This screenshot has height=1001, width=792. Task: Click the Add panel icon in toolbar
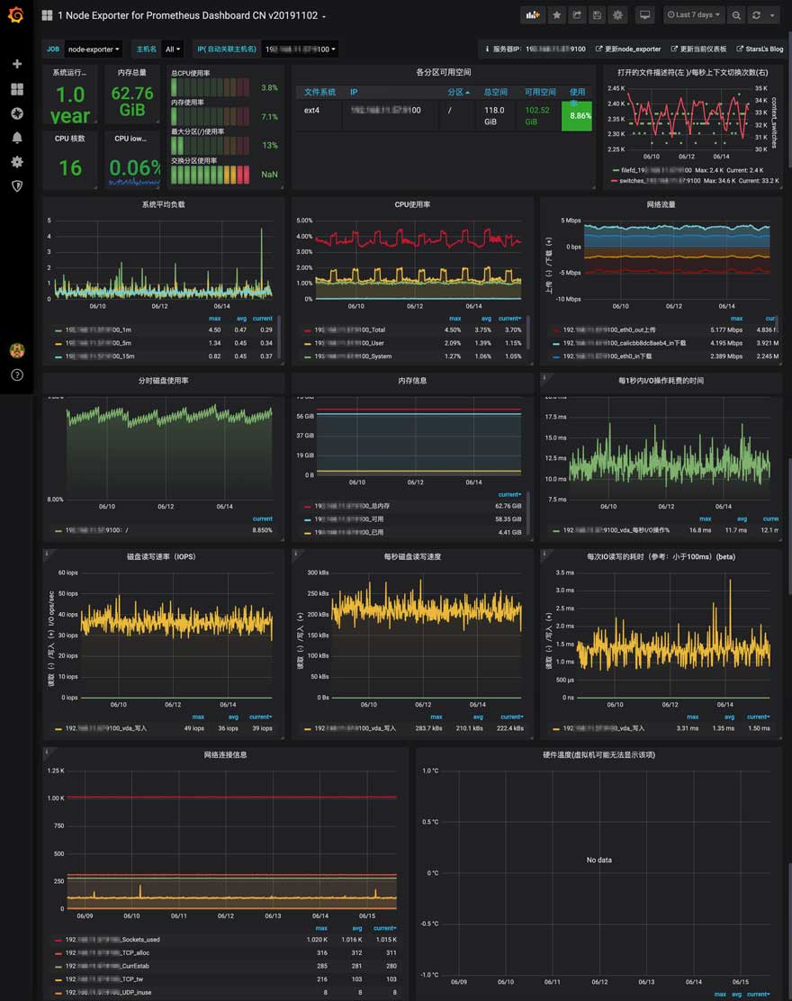click(x=533, y=15)
